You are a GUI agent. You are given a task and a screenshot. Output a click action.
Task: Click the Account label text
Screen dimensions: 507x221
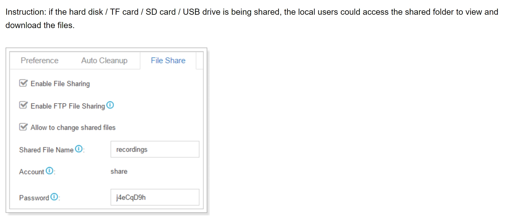click(31, 172)
